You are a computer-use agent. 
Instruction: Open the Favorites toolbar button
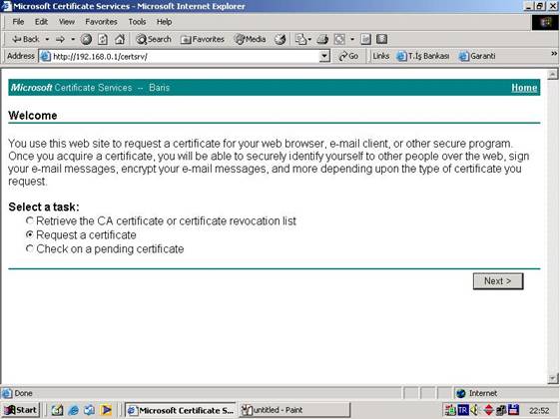click(x=203, y=39)
